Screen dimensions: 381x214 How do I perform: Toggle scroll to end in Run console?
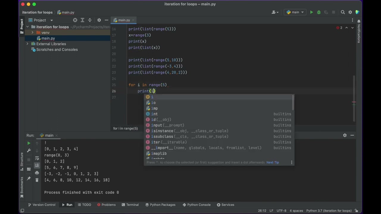[37, 165]
